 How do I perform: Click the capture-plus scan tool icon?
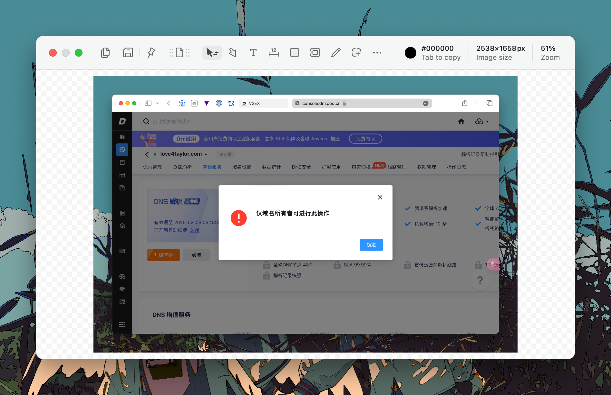coord(356,53)
